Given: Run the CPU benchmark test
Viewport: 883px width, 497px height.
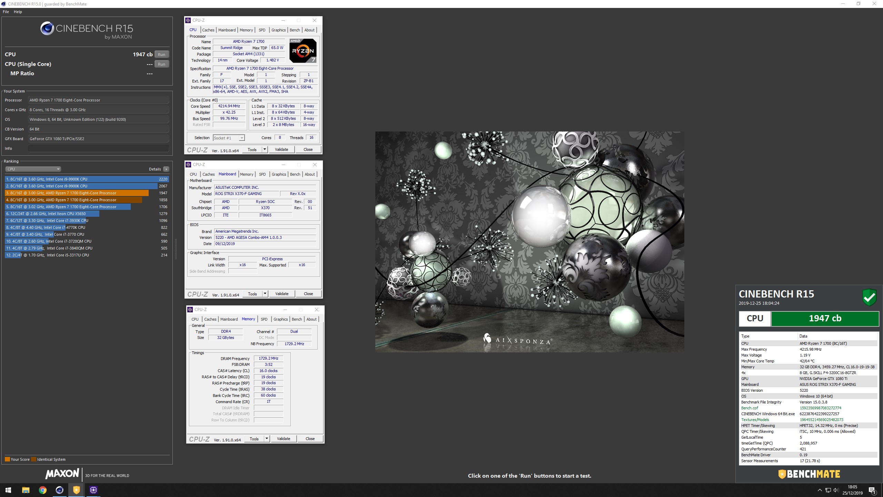Looking at the screenshot, I should tap(161, 55).
